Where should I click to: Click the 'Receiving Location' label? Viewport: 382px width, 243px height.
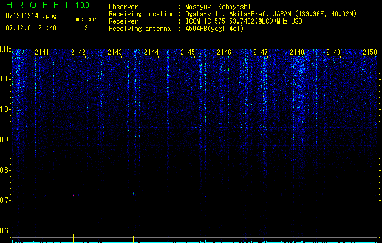tap(142, 14)
